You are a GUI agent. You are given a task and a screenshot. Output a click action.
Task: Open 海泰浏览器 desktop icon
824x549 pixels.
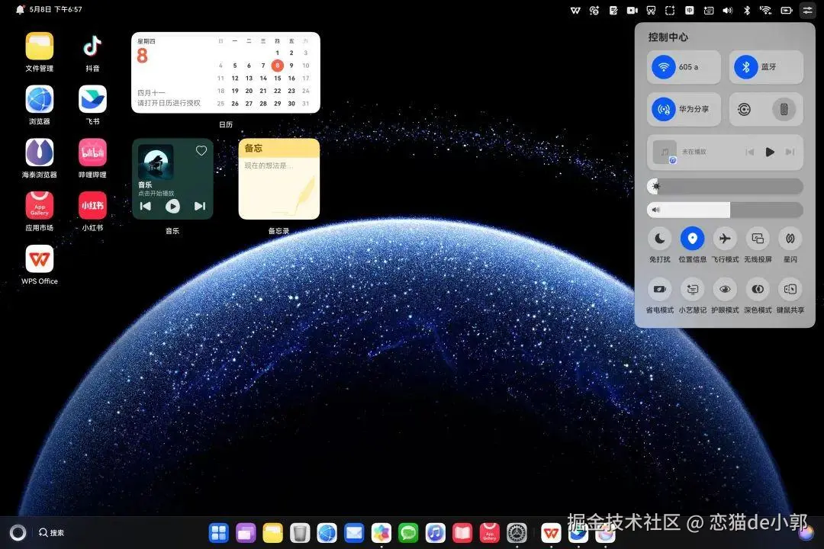coord(40,152)
